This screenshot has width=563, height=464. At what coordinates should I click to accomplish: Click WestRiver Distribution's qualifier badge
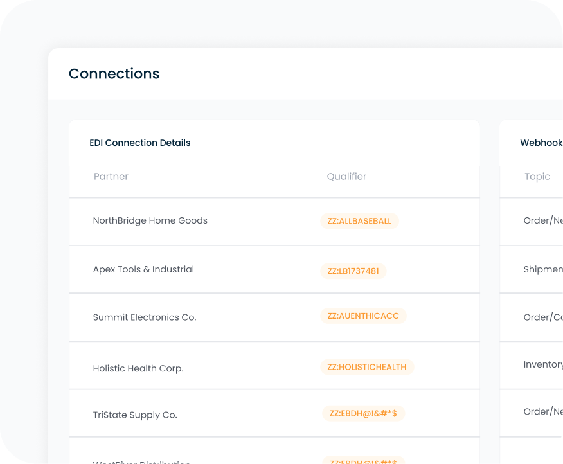tap(363, 461)
